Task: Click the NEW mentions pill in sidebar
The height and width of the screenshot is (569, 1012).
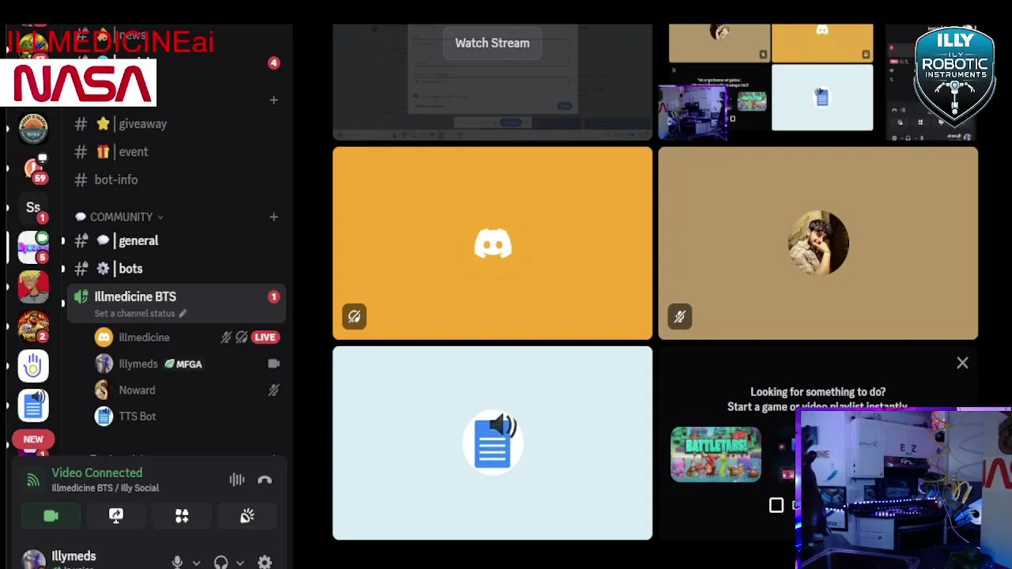Action: pyautogui.click(x=33, y=439)
